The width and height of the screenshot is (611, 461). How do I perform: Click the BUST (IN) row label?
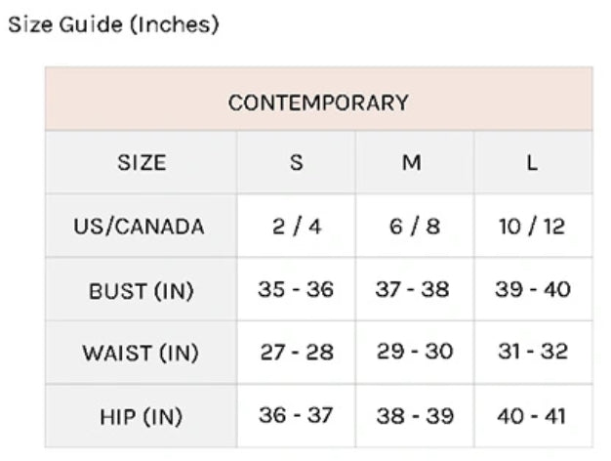point(142,289)
